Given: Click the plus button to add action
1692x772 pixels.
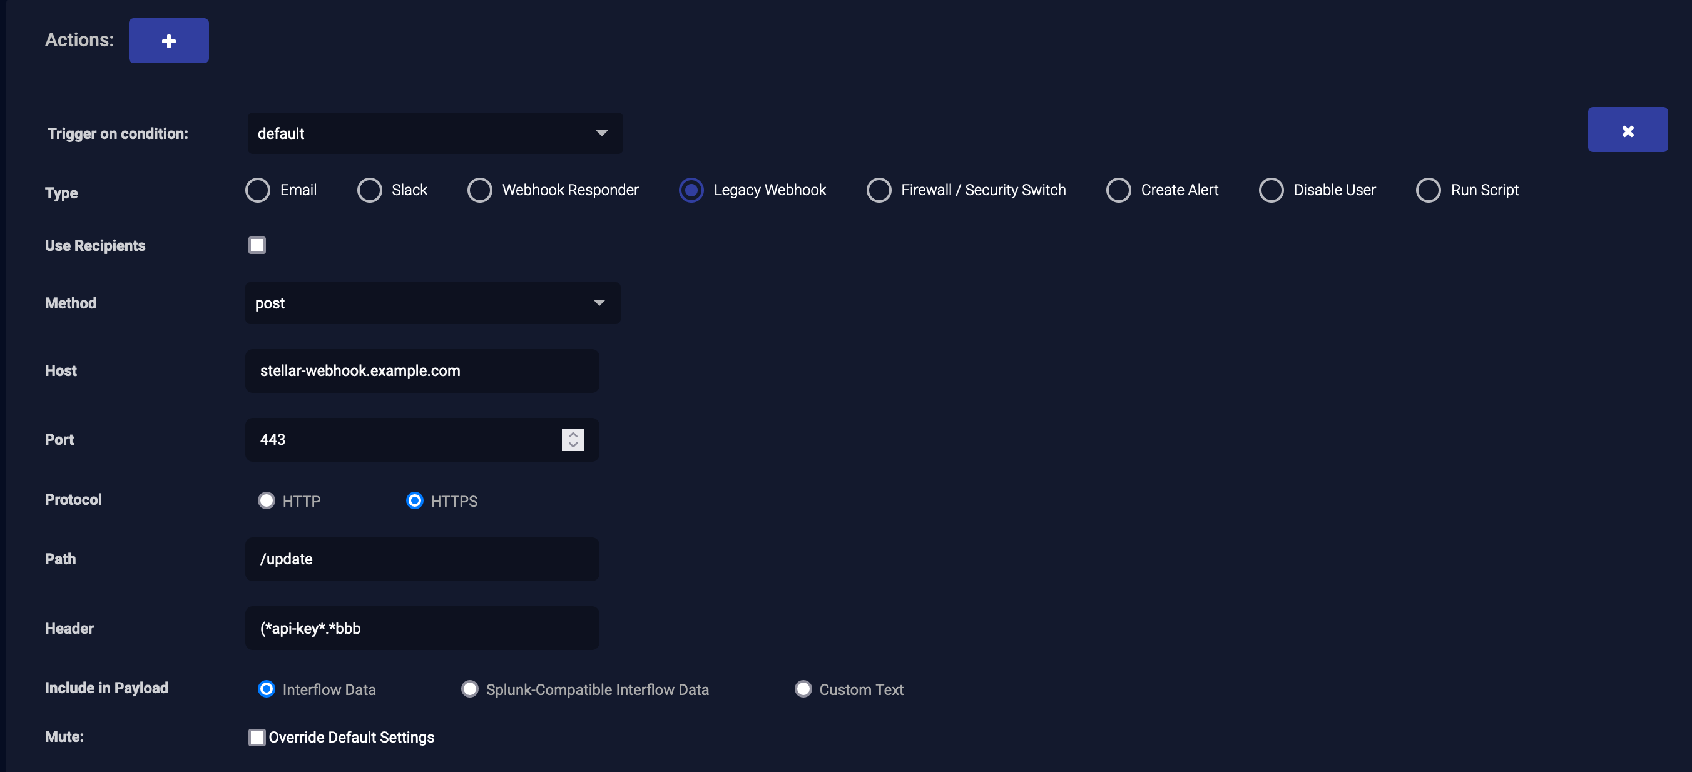Looking at the screenshot, I should click(x=168, y=41).
